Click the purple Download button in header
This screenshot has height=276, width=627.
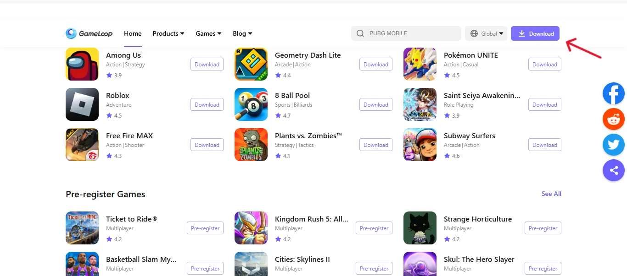535,33
